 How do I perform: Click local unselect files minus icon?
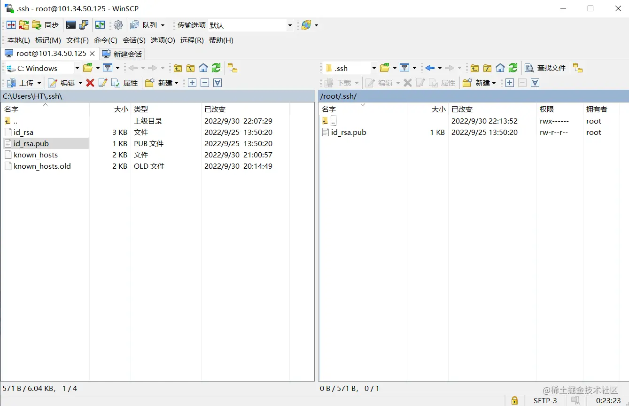(x=205, y=83)
